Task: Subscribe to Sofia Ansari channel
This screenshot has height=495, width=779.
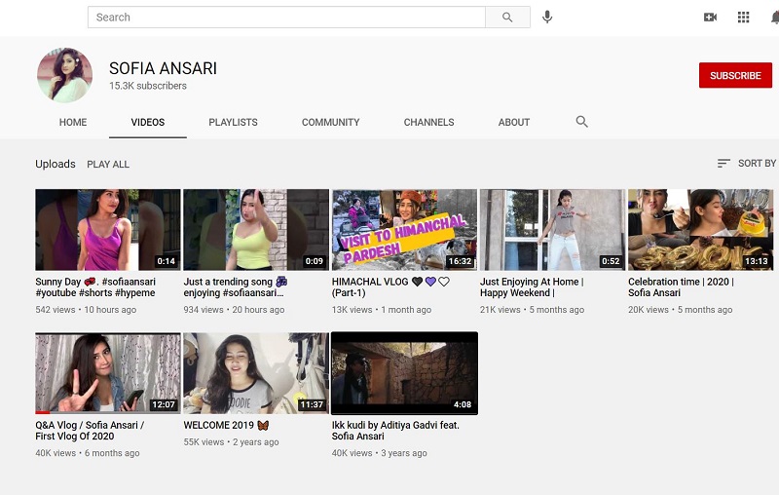Action: 735,76
